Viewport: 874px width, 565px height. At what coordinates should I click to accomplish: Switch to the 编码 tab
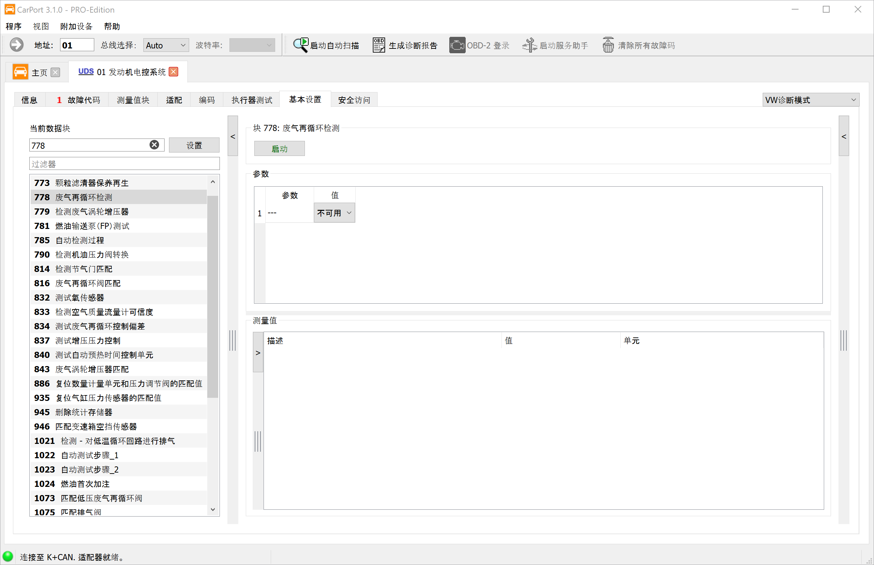[207, 100]
